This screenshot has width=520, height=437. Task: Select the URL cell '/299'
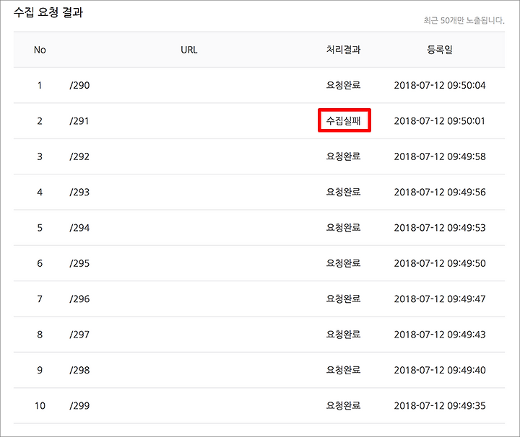tap(79, 406)
